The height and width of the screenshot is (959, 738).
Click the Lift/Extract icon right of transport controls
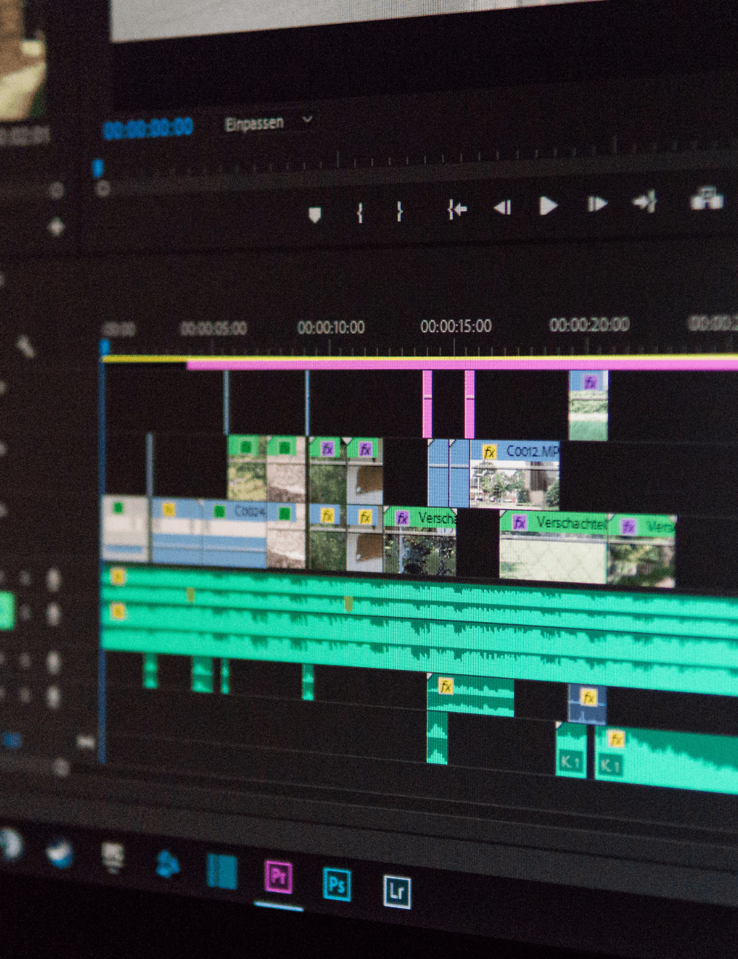coord(706,199)
